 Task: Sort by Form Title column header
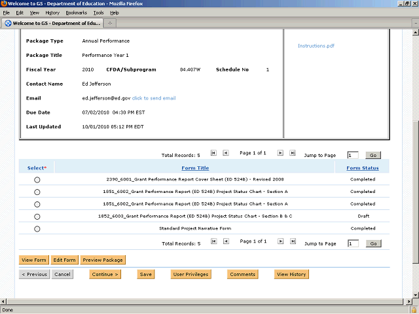click(195, 168)
